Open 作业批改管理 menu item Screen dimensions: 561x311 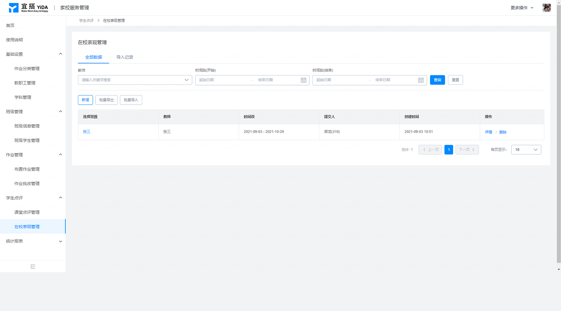click(x=27, y=183)
